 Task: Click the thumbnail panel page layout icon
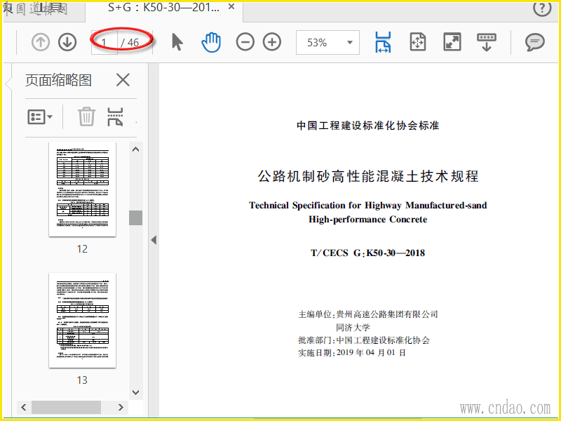pyautogui.click(x=115, y=116)
